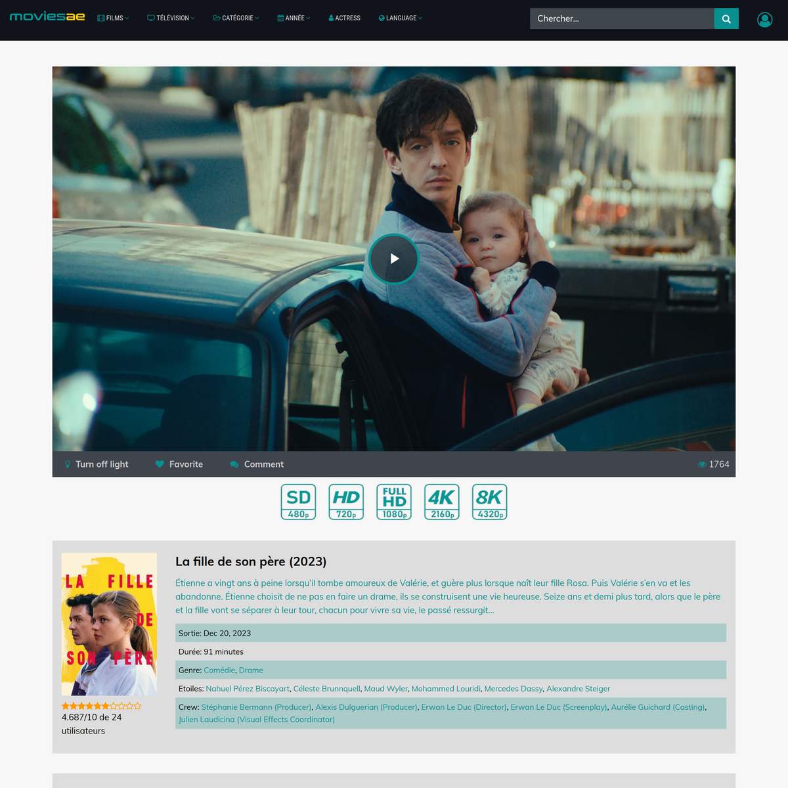Open Mercedes Dassy actor link
The height and width of the screenshot is (788, 788).
click(x=514, y=689)
